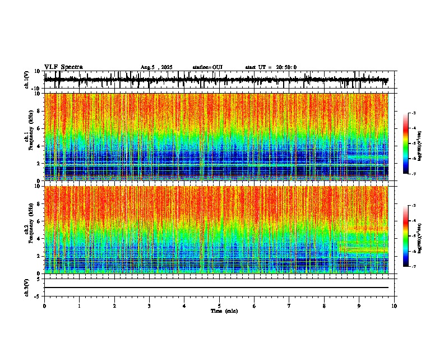Click the date text "Aug.5 , 2025"

[x=156, y=67]
